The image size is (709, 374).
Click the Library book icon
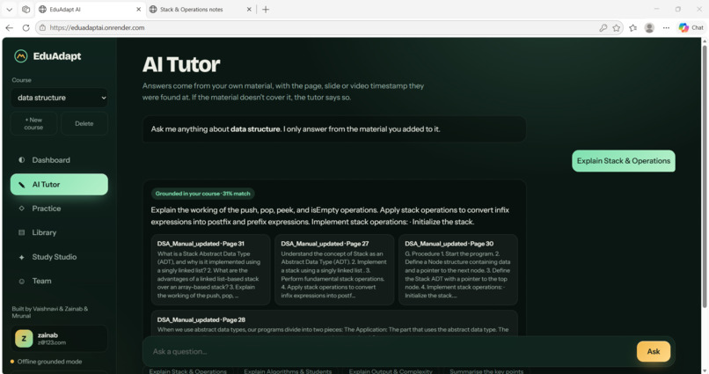(21, 232)
